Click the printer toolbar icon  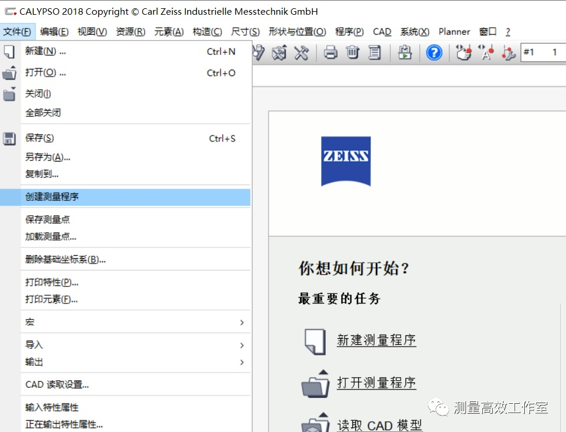click(x=331, y=52)
